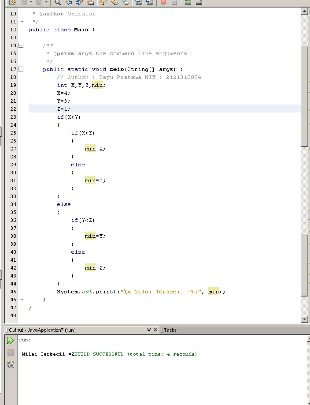Click the System.out.printf statement
This screenshot has height=405, width=310.
click(141, 292)
